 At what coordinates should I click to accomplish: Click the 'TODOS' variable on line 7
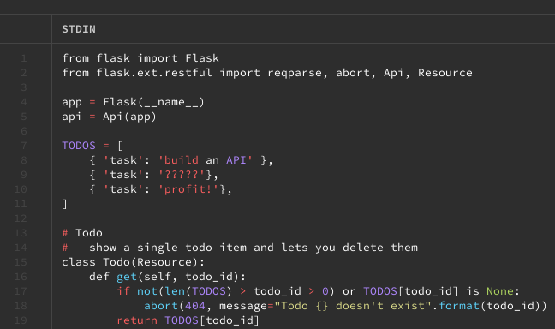pos(79,146)
